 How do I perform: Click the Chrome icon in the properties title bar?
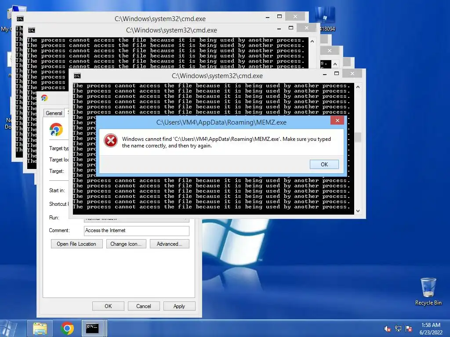pyautogui.click(x=44, y=98)
